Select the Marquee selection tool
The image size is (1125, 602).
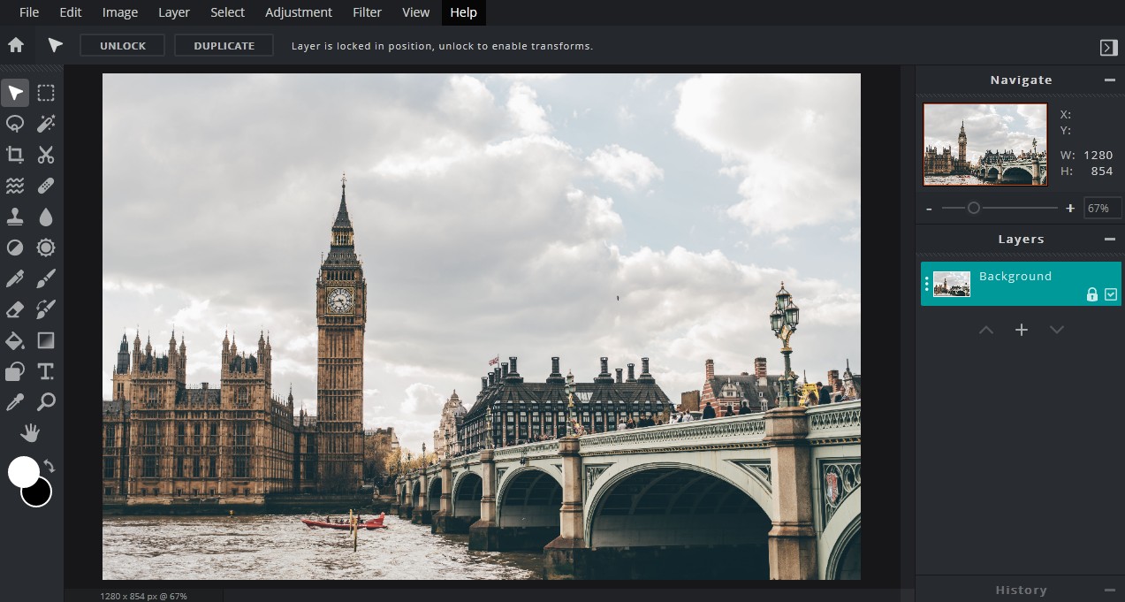[46, 93]
